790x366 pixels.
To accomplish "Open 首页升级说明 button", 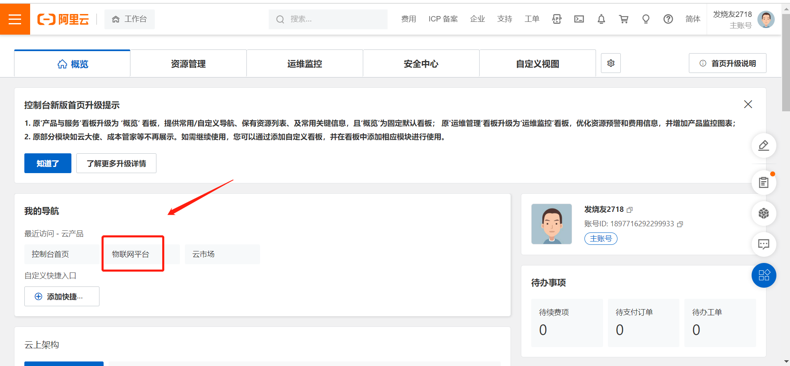I will (728, 63).
